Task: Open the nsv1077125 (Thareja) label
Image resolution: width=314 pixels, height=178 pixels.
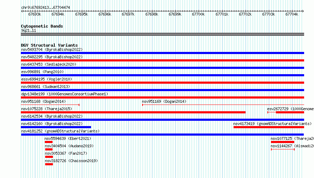Action: click(292, 138)
